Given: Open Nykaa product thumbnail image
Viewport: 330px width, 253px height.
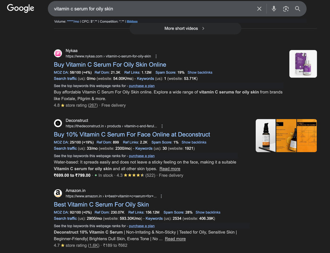Looking at the screenshot, I should (x=303, y=64).
